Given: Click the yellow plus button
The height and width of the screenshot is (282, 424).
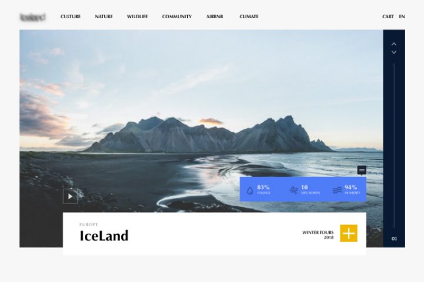Looking at the screenshot, I should click(x=349, y=233).
